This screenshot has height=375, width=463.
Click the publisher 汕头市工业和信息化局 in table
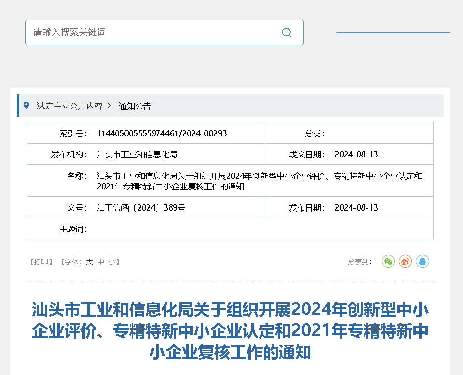click(137, 154)
